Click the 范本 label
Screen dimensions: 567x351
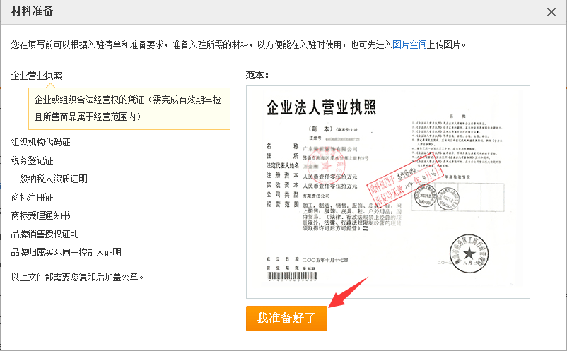click(x=257, y=75)
